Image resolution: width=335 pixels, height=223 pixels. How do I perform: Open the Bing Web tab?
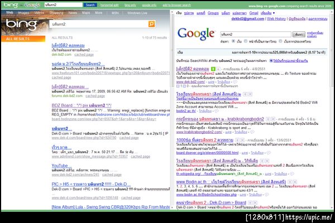(9, 13)
